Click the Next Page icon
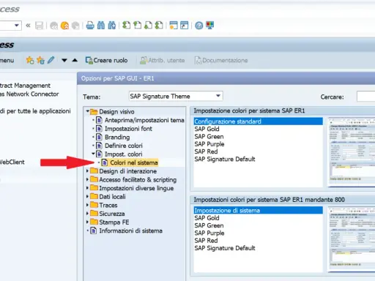Viewport: 375px width, 281px height. coord(148,26)
